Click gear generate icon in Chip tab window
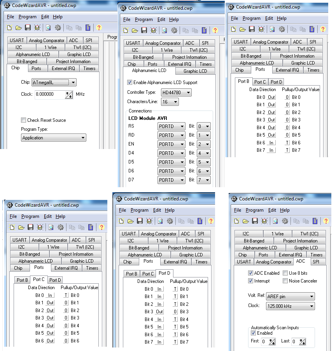The image size is (336, 351). (58, 28)
